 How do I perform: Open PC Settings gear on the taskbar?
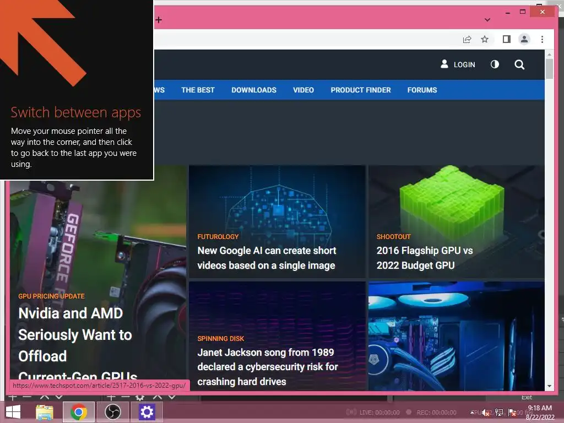[147, 412]
